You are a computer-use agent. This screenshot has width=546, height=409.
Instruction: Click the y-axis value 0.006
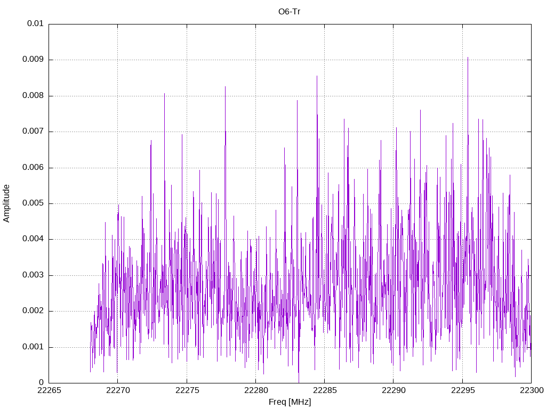click(x=33, y=167)
